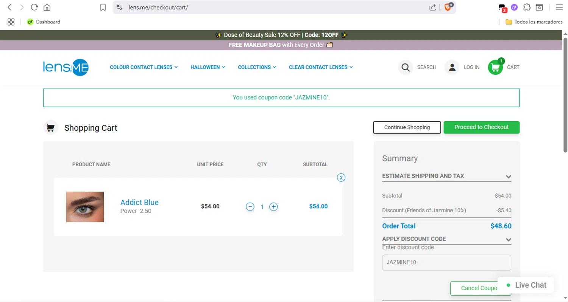Click the FREE MAKEUP BAG banner
568x302 pixels.
click(x=281, y=45)
